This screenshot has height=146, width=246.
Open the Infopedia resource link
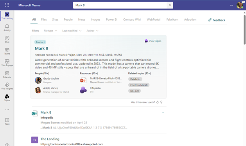[95, 88]
